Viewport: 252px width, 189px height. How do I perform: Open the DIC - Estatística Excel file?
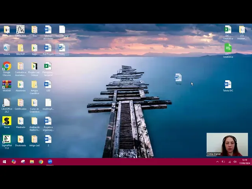[x=228, y=32]
